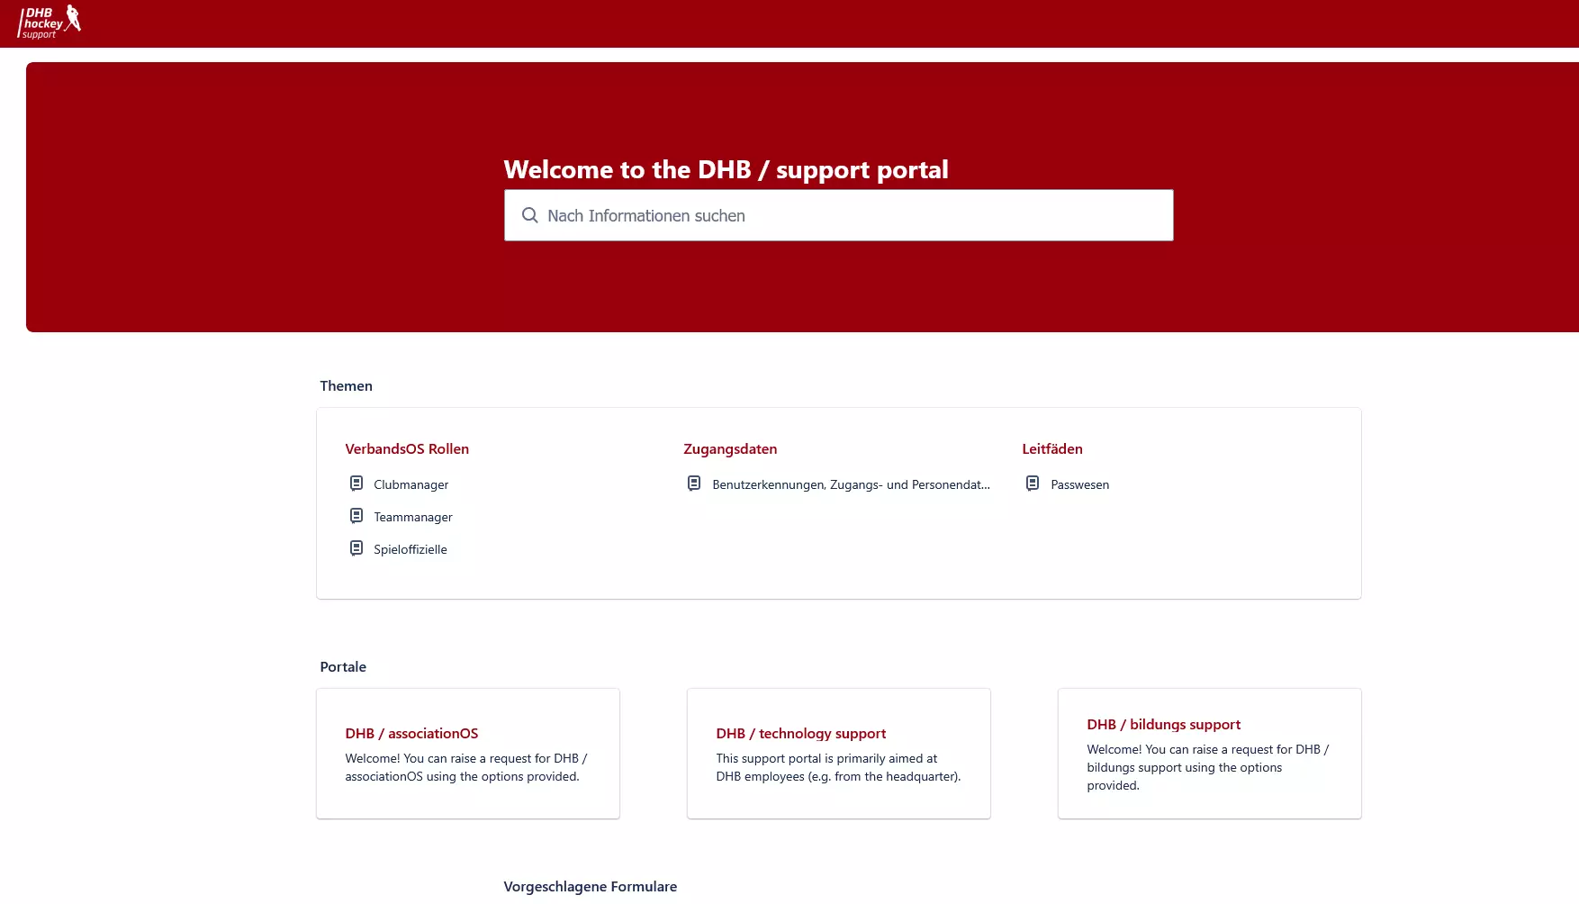Click the article icon beside Teammanager
Viewport: 1579px width, 904px height.
coord(356,516)
